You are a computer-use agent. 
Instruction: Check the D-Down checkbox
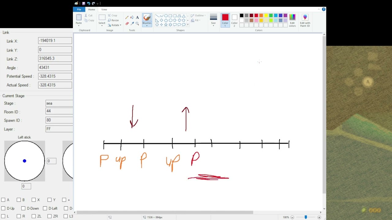pyautogui.click(x=23, y=208)
